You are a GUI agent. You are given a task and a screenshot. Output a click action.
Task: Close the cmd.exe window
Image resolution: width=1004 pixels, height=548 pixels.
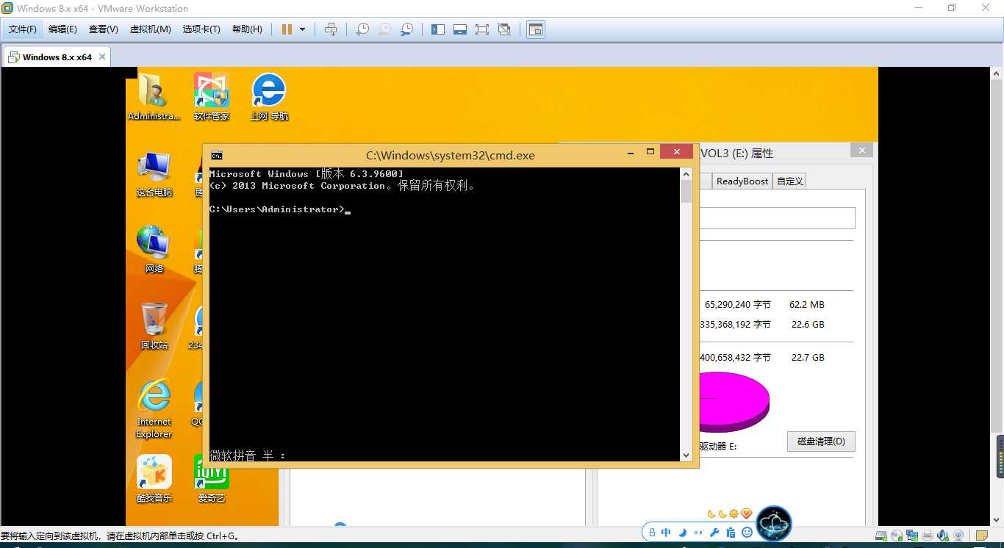[676, 152]
